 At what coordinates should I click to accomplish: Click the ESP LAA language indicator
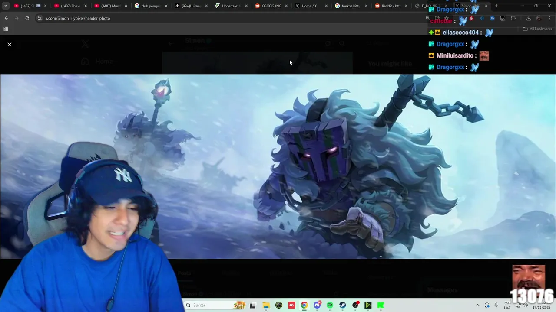pyautogui.click(x=507, y=305)
